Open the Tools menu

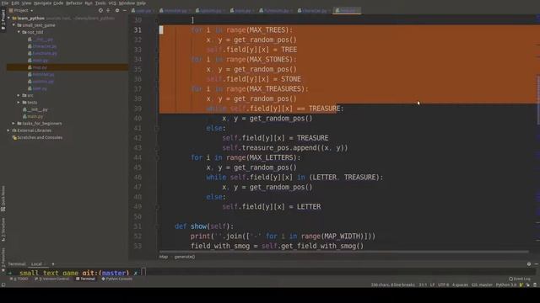tap(100, 3)
